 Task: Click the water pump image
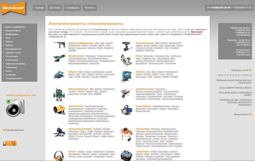click(x=126, y=110)
